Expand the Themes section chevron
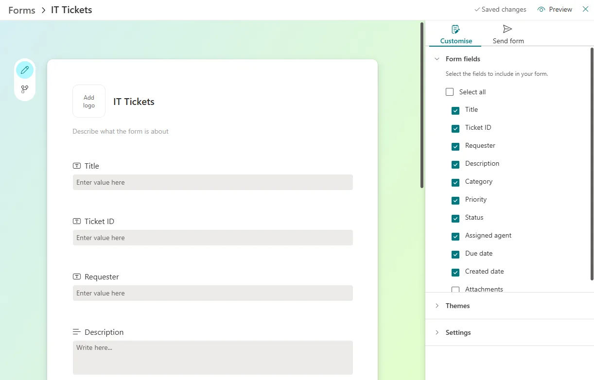 pos(437,306)
